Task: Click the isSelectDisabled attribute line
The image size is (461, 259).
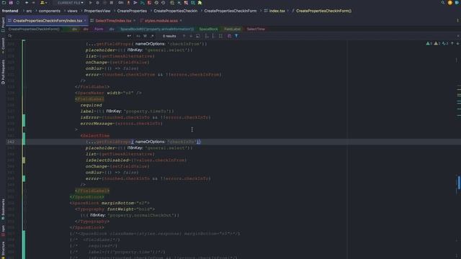Action: pyautogui.click(x=136, y=160)
